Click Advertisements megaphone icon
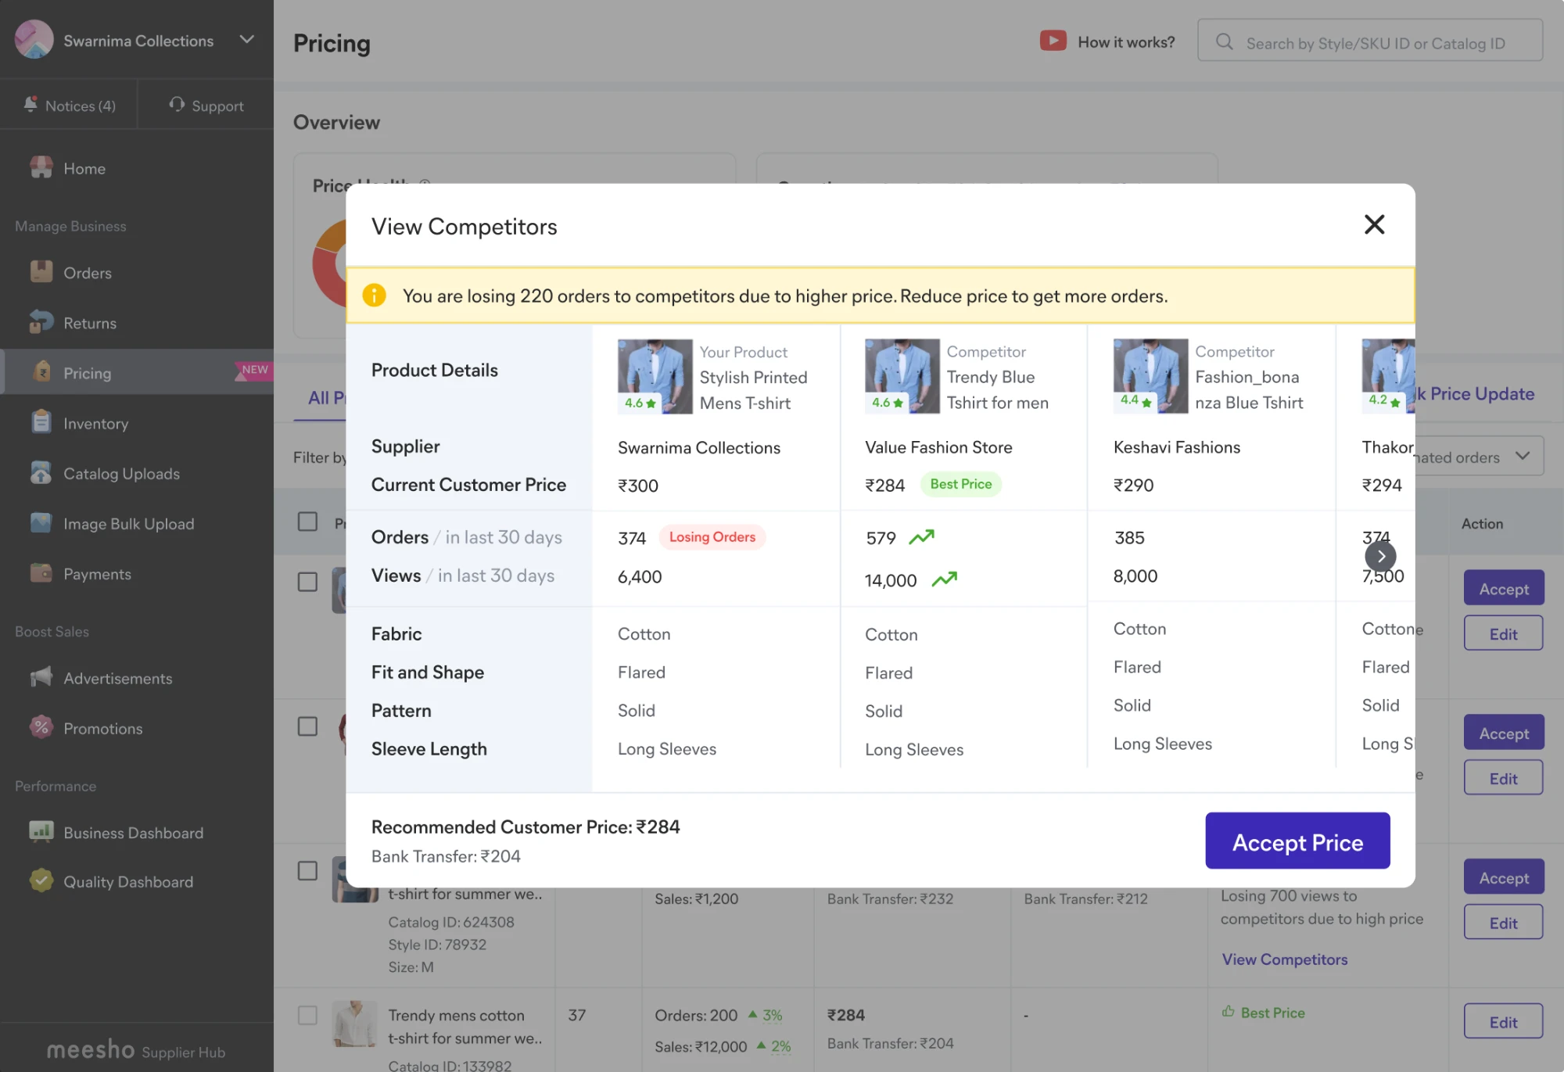 coord(41,677)
